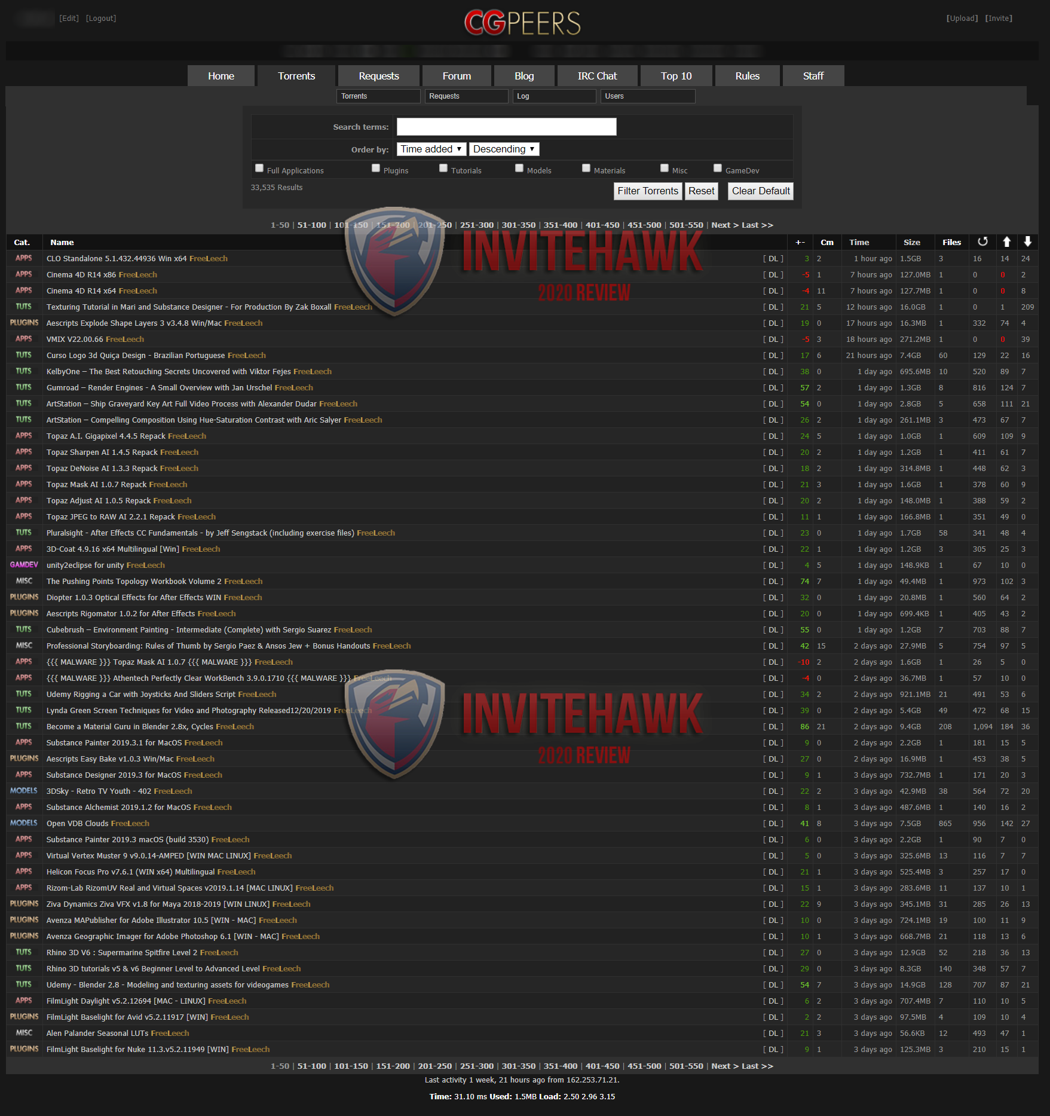Screen dimensions: 1050x1116
Task: Tick the Tutorials filter checkbox
Action: pos(443,169)
